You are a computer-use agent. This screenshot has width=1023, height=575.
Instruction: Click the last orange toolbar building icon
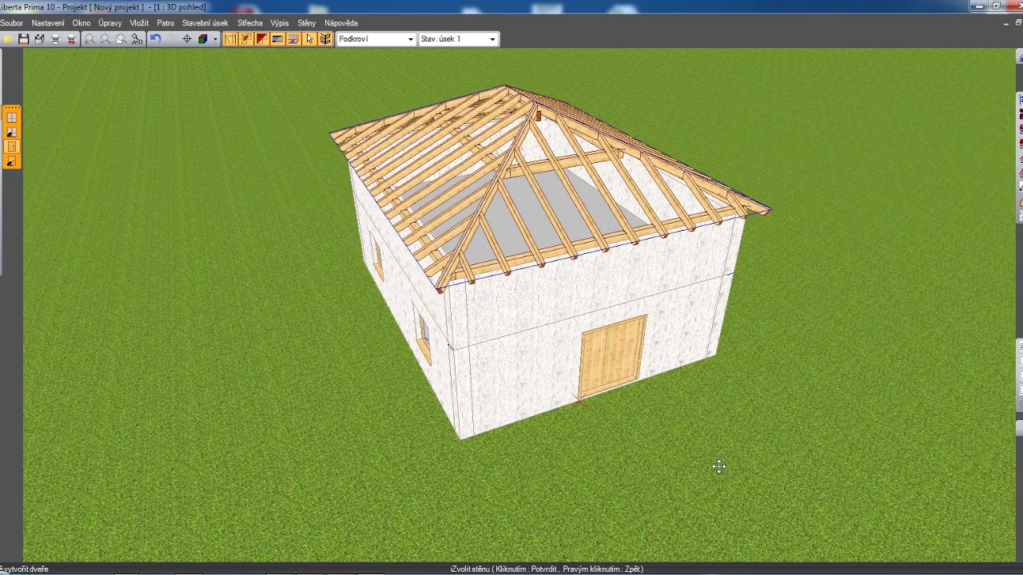325,39
